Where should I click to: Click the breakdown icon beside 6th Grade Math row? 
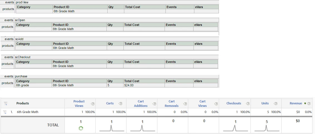(5, 112)
